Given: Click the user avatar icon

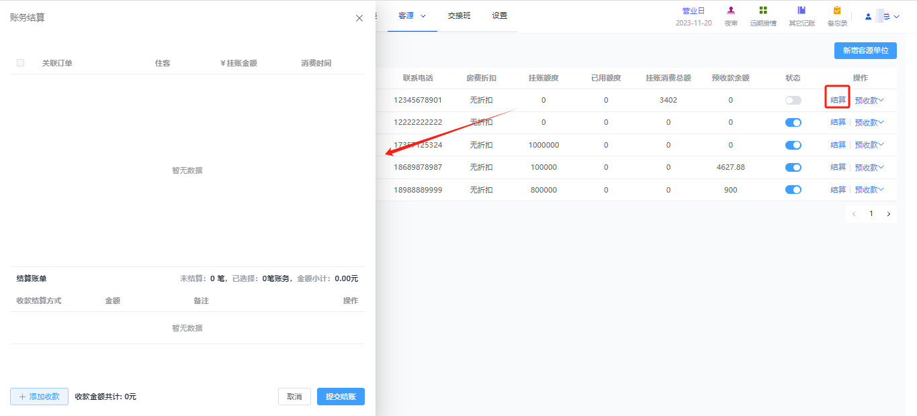Looking at the screenshot, I should click(x=868, y=16).
